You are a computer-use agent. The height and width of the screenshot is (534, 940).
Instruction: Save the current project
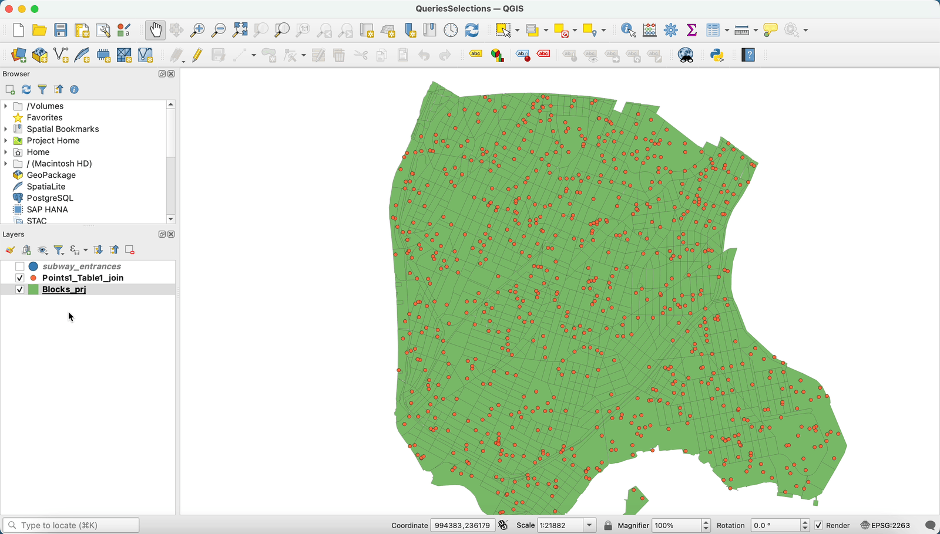point(61,30)
